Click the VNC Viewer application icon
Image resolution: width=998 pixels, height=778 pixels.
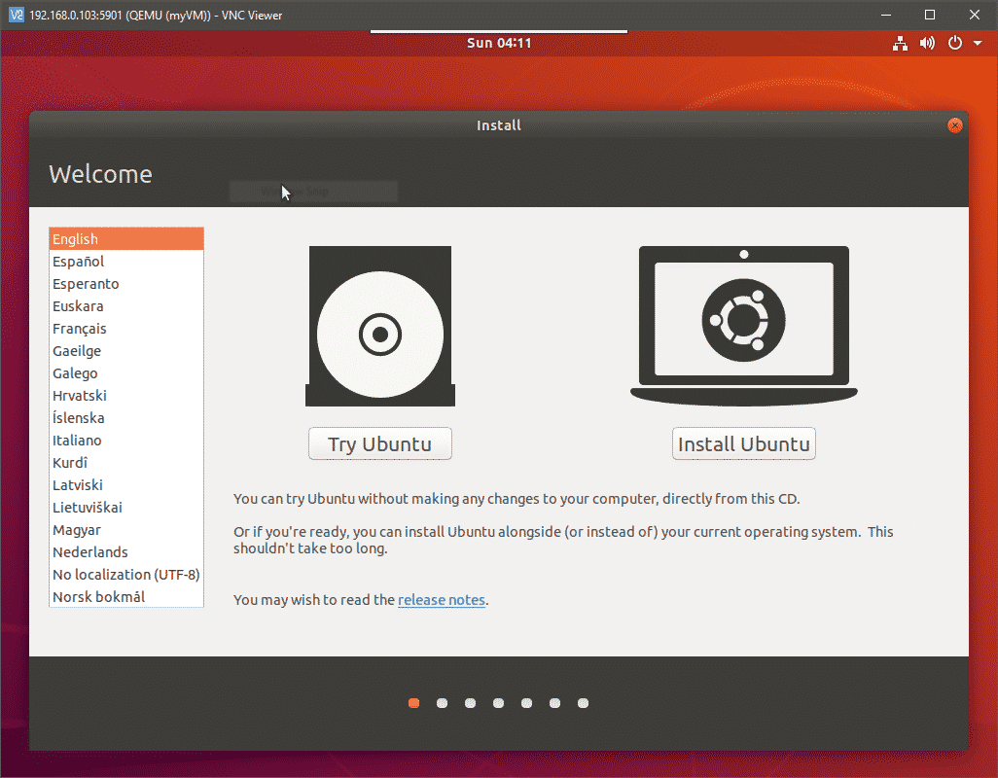click(16, 15)
